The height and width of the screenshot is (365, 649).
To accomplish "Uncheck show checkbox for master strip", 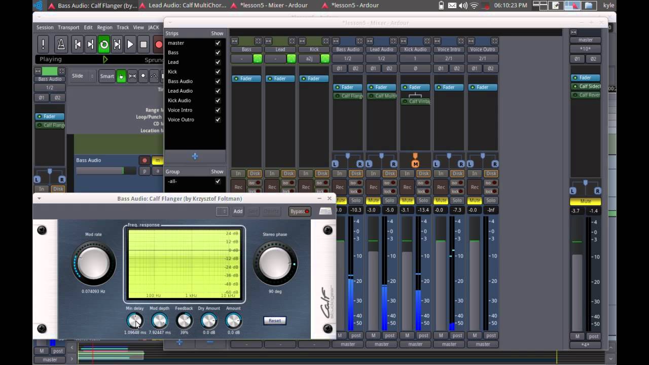I will pos(218,43).
